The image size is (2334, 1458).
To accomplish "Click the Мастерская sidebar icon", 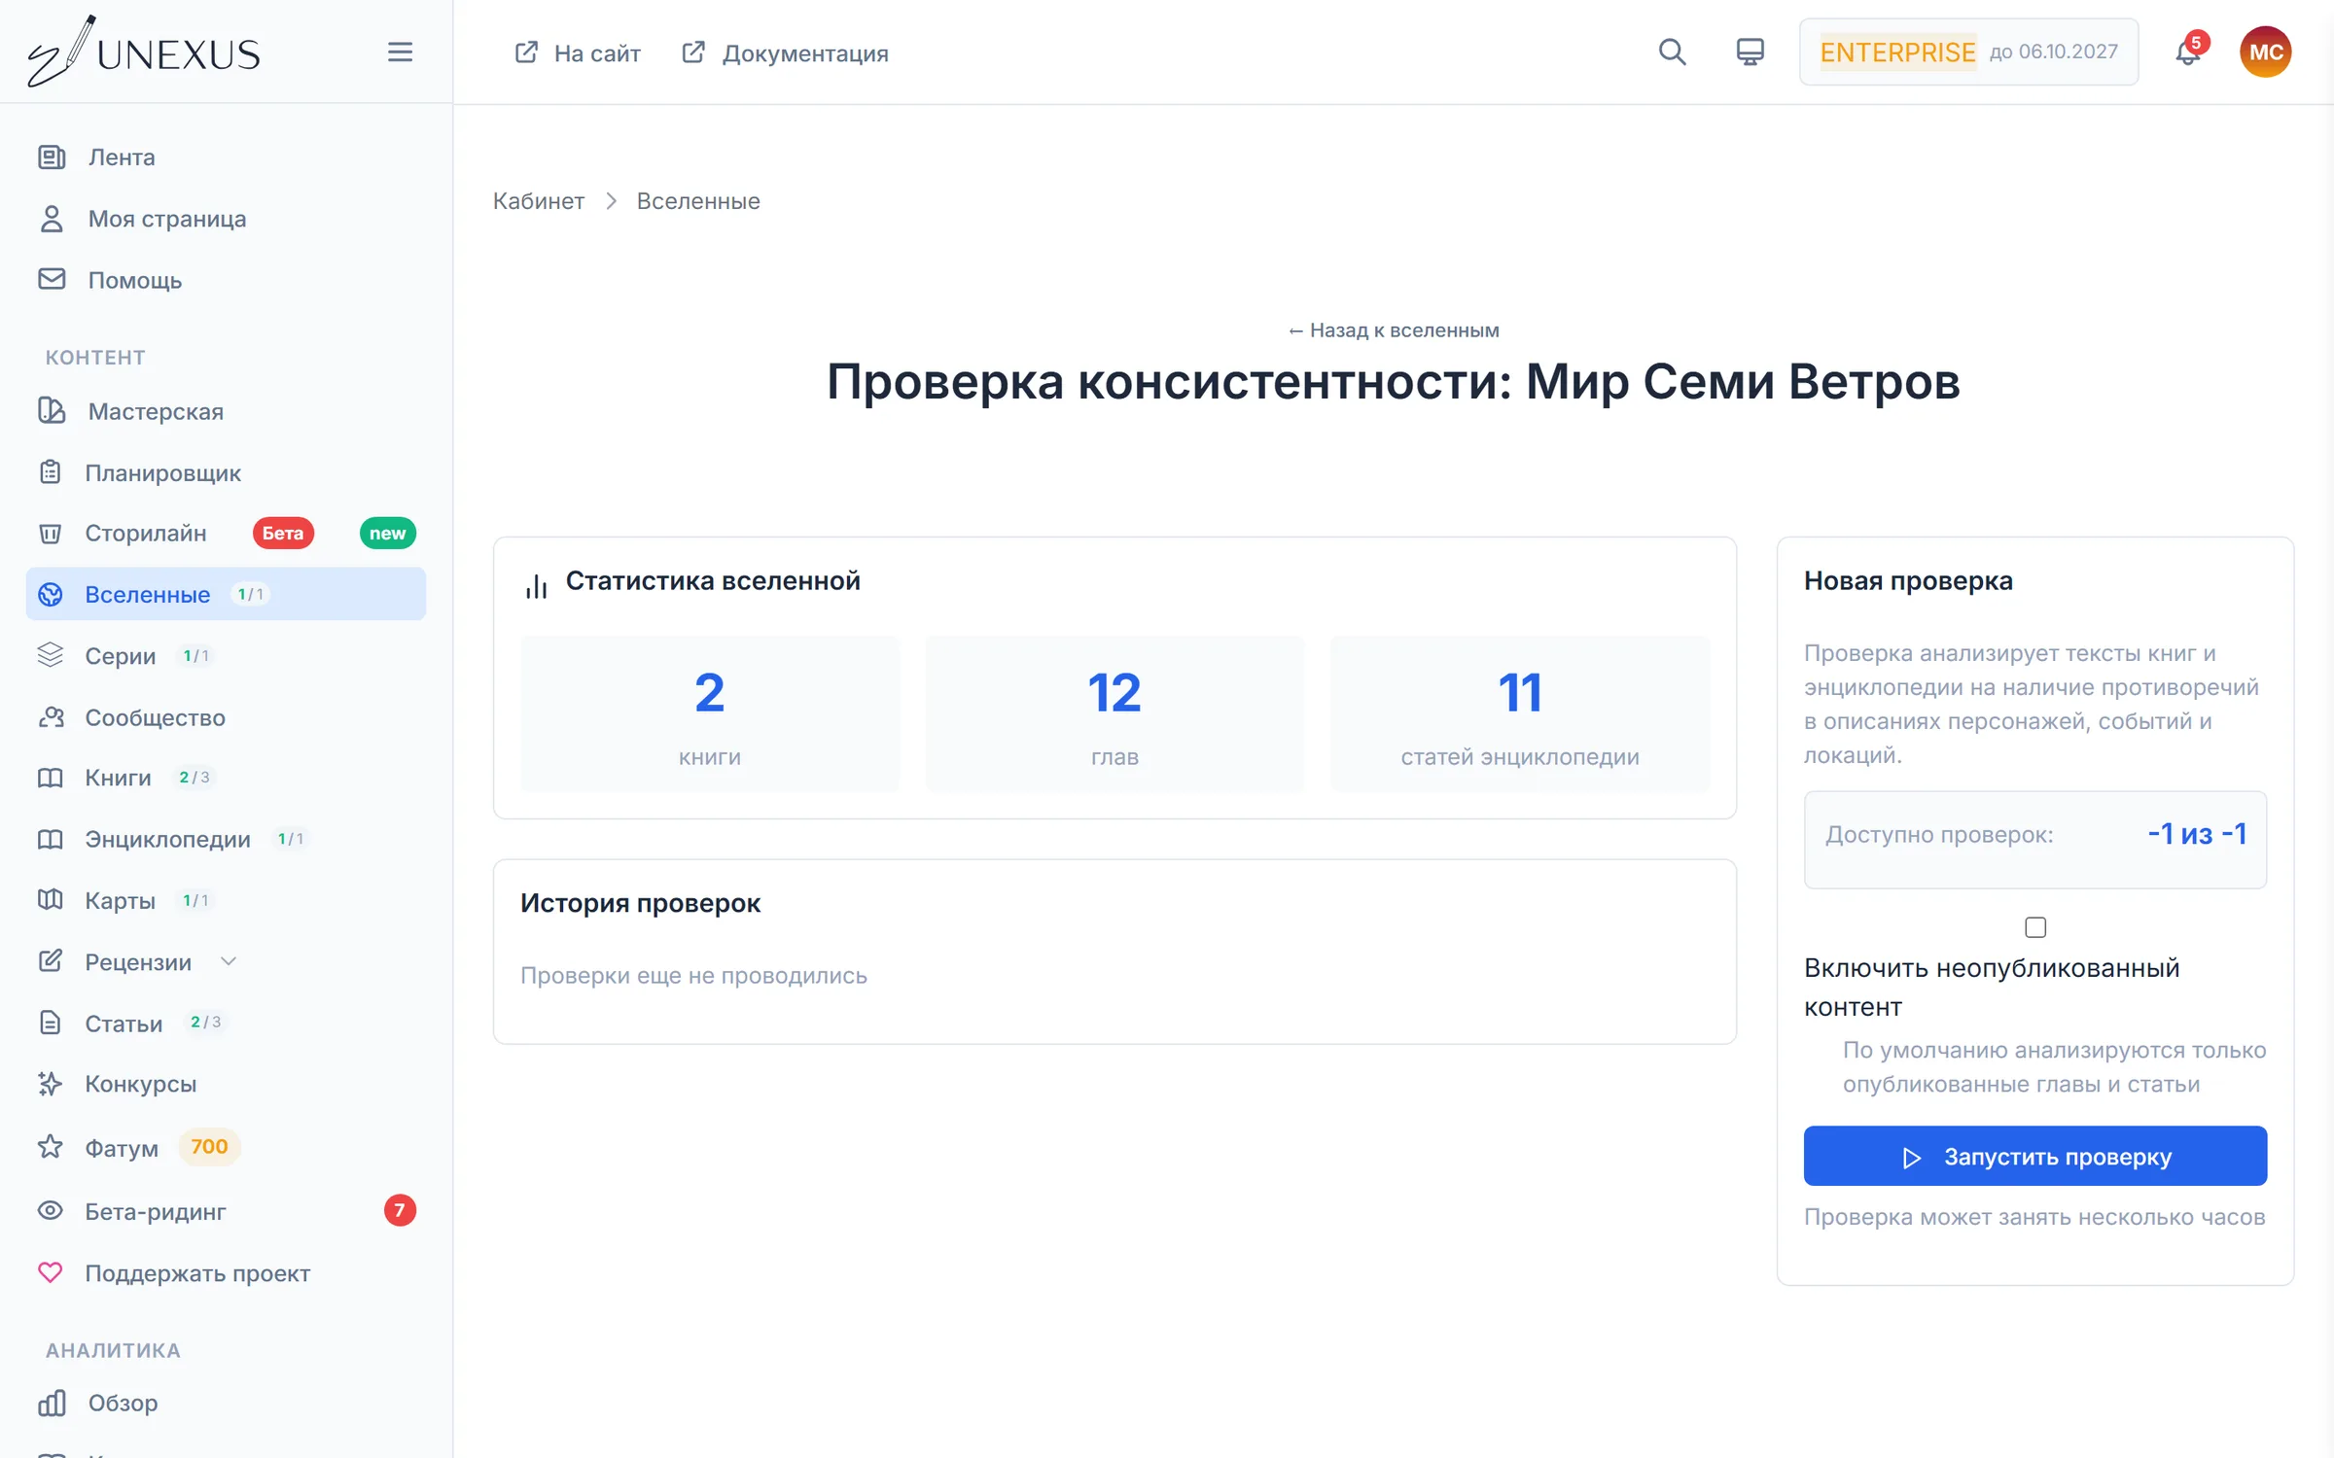I will click(x=52, y=410).
